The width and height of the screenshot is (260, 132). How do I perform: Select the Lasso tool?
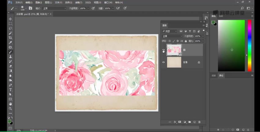click(x=10, y=28)
